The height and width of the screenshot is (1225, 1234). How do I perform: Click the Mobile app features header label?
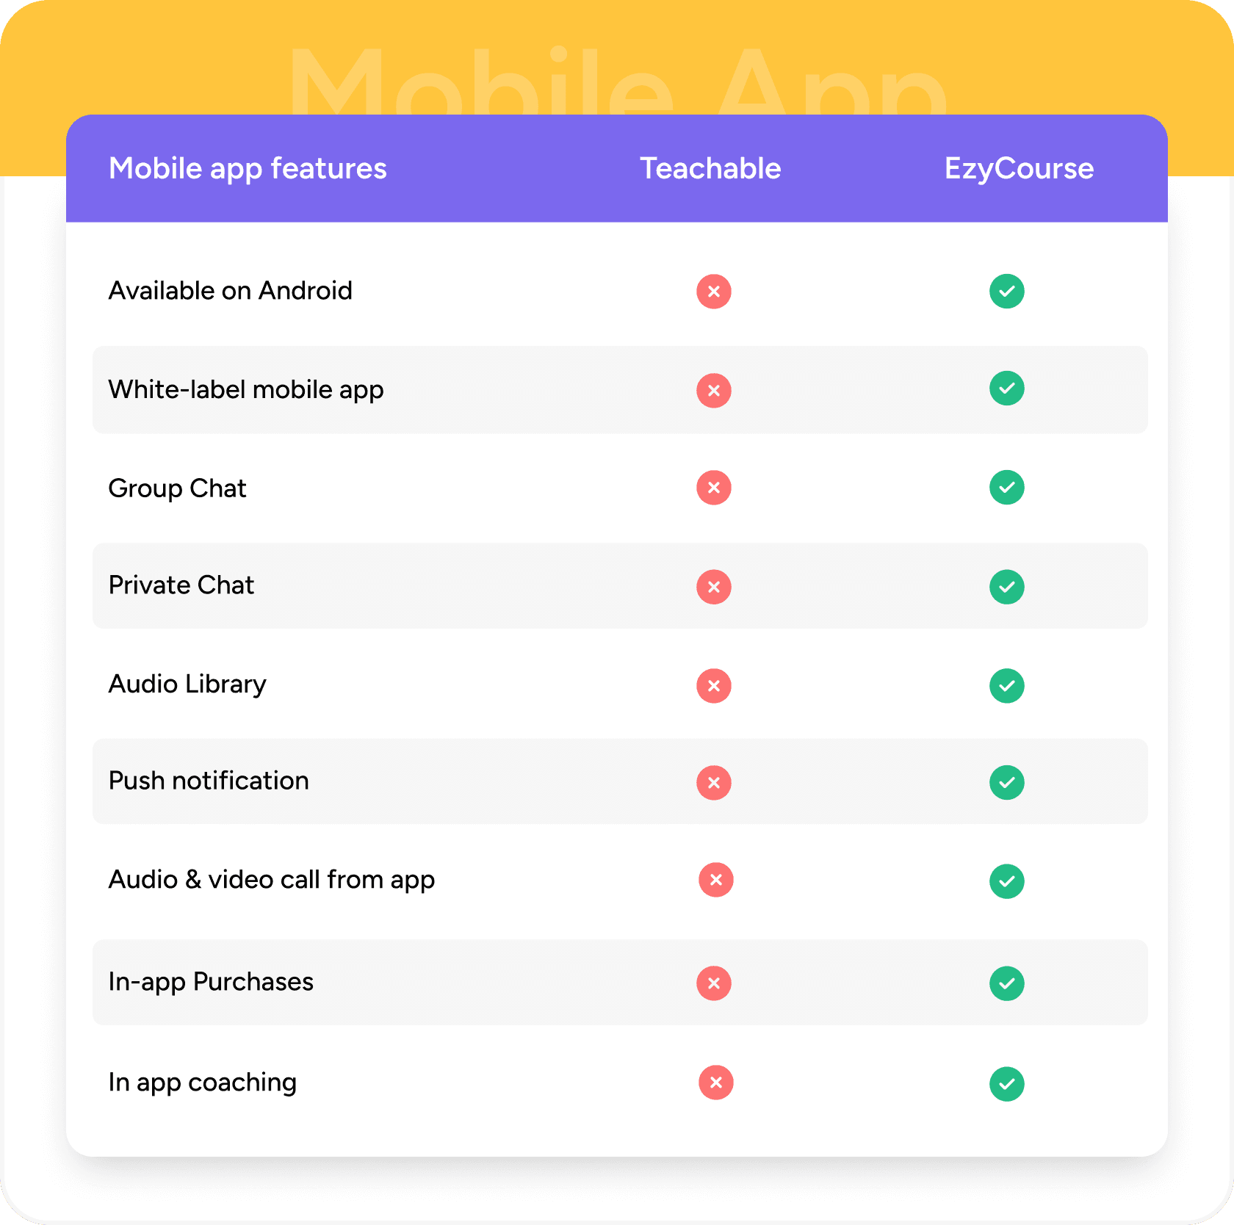click(x=248, y=169)
